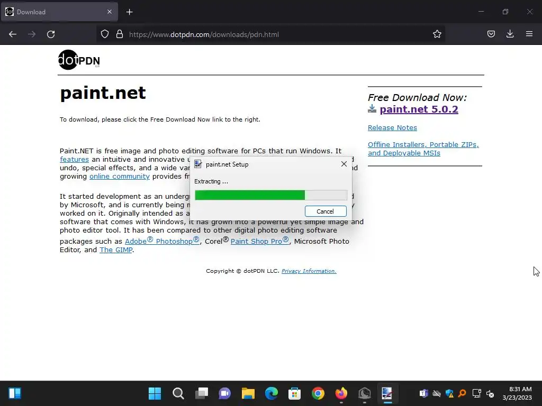Open The GIMP link
Image resolution: width=542 pixels, height=406 pixels.
tap(116, 250)
